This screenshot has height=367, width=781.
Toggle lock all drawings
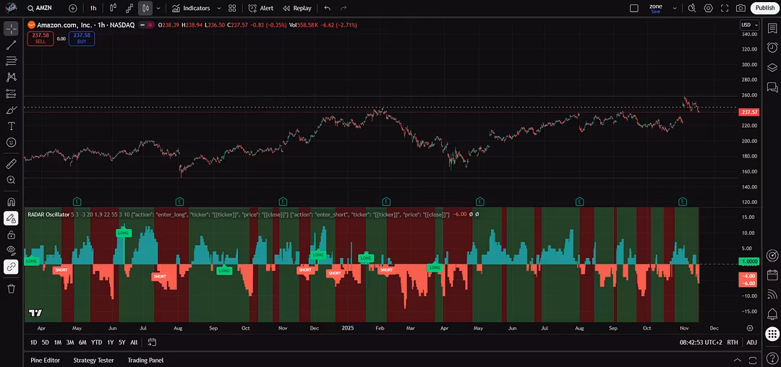pyautogui.click(x=11, y=235)
